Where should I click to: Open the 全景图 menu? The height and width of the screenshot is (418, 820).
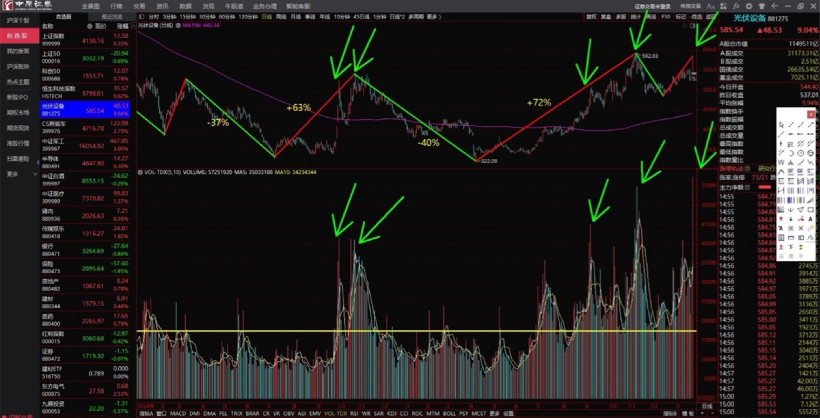click(x=91, y=6)
